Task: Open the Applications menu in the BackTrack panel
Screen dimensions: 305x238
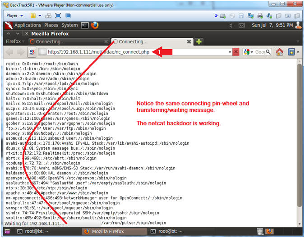Action: 28,25
